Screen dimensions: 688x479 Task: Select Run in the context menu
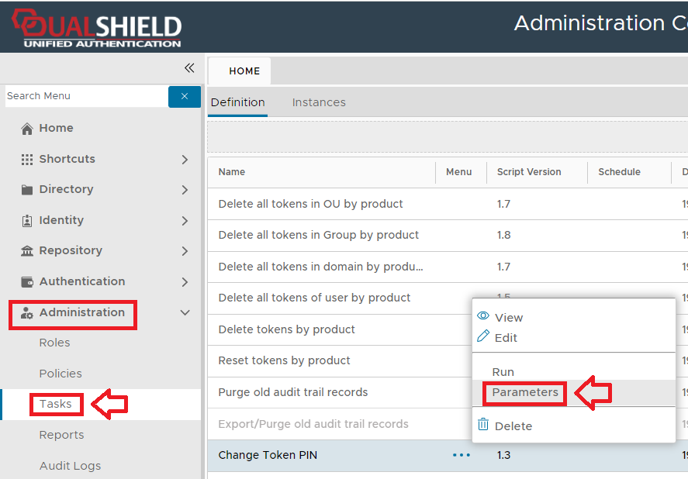503,372
